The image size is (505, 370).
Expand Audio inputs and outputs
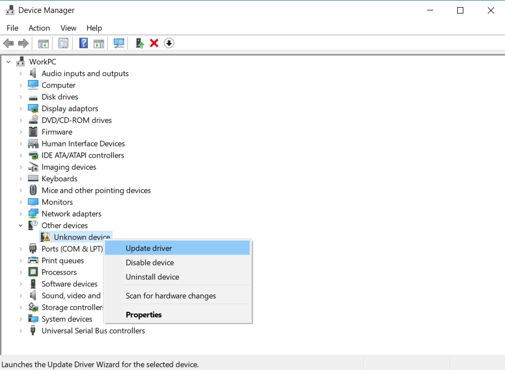[x=21, y=74]
